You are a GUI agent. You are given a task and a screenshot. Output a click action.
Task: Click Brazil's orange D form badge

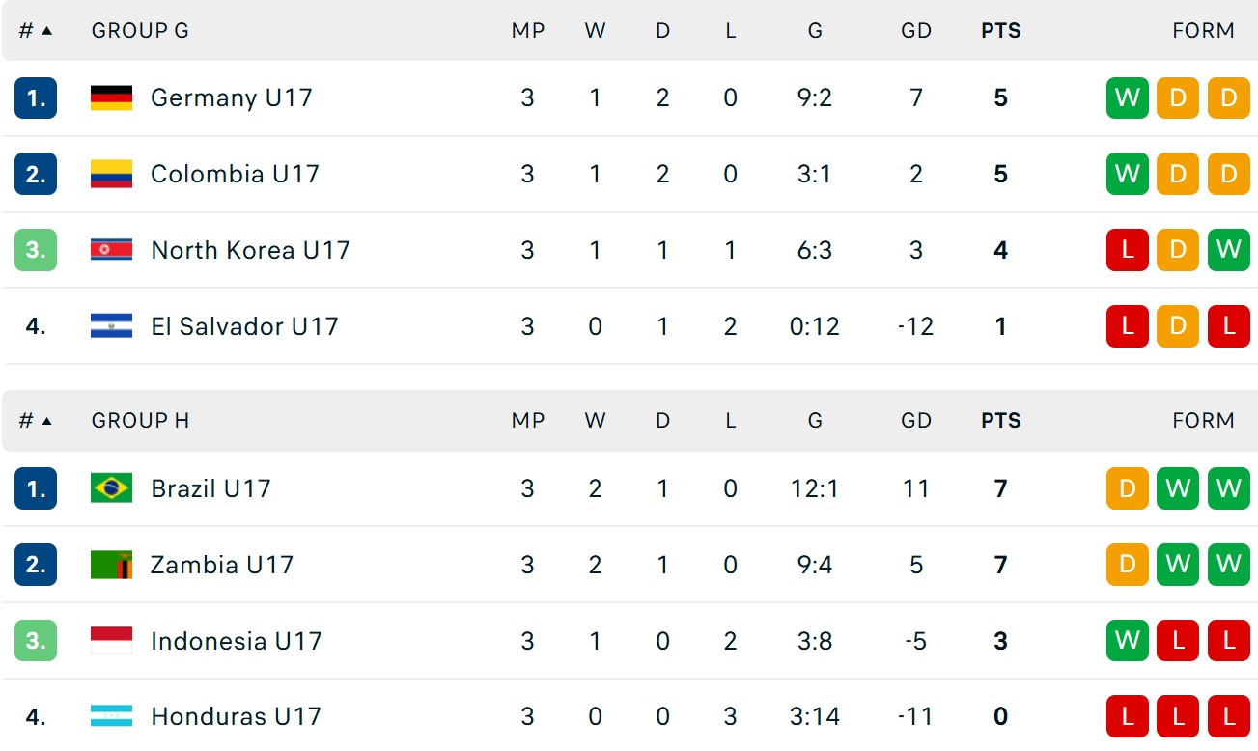click(1127, 488)
